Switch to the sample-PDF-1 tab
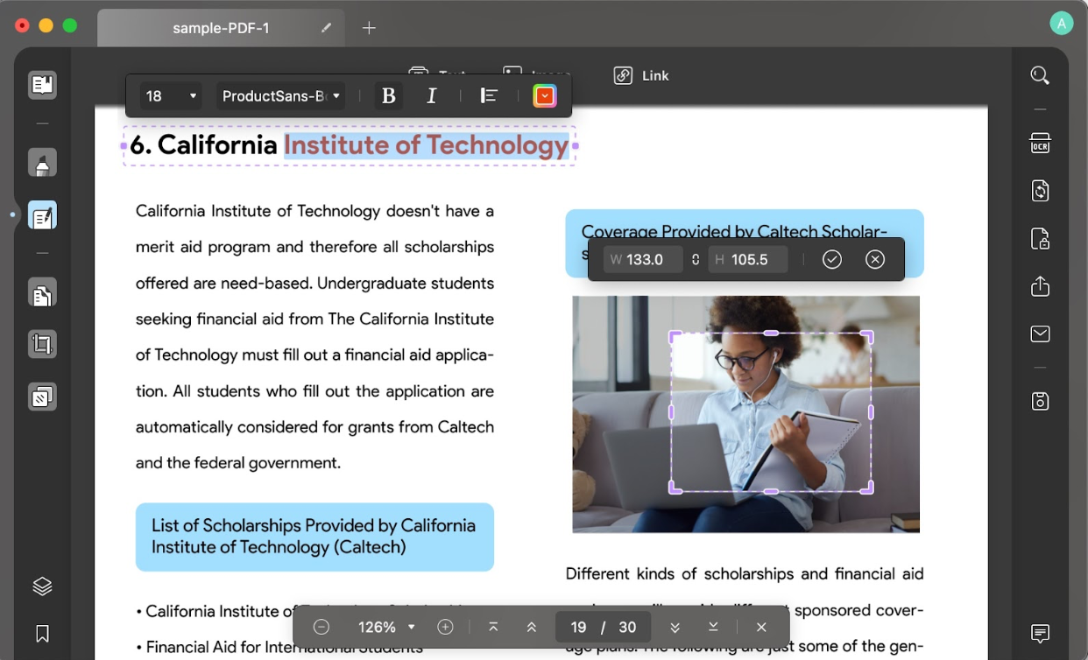 coord(221,28)
